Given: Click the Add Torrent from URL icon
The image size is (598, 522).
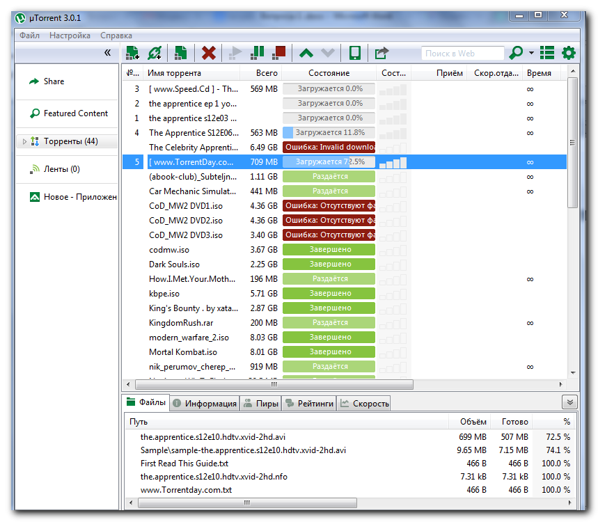Looking at the screenshot, I should pyautogui.click(x=155, y=53).
